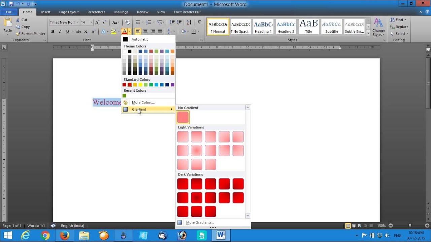Open File Explorer from the taskbar
This screenshot has width=431, height=242.
coord(84,236)
